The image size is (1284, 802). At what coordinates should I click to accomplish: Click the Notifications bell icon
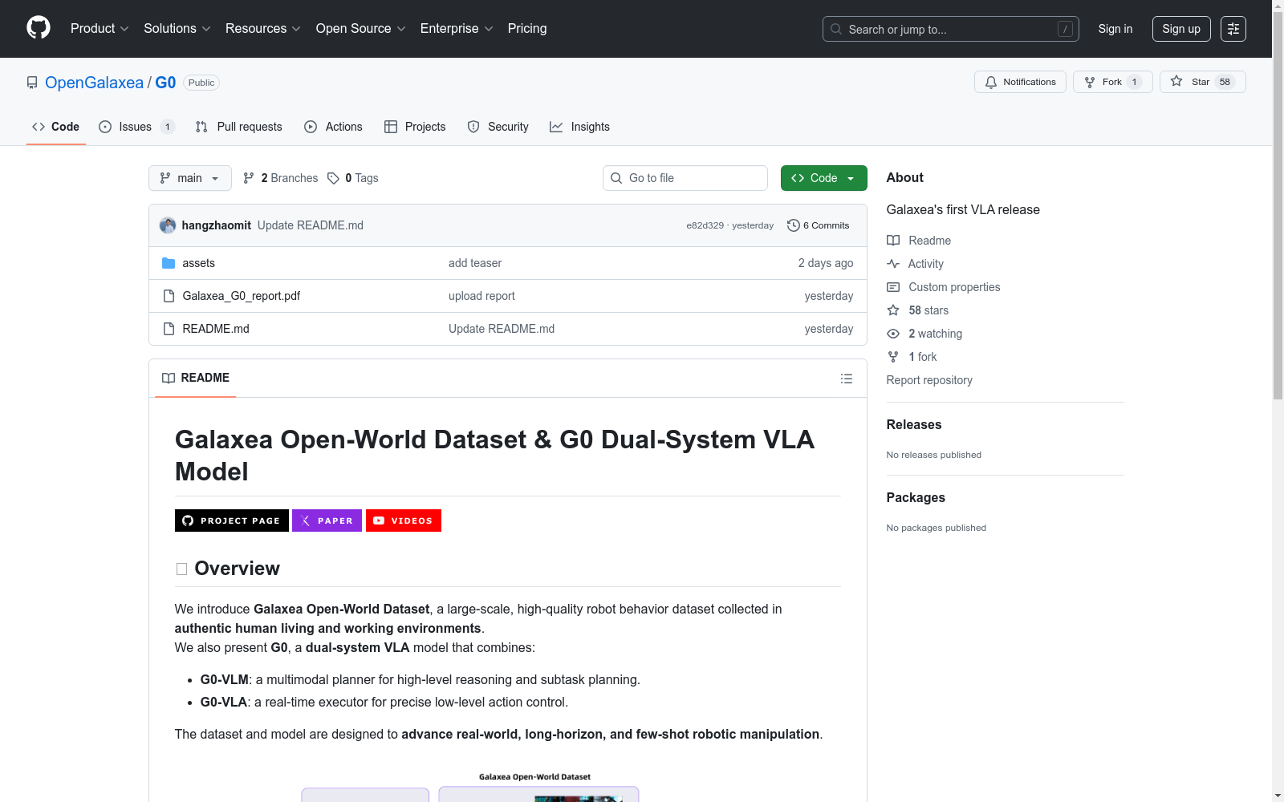[x=991, y=82]
